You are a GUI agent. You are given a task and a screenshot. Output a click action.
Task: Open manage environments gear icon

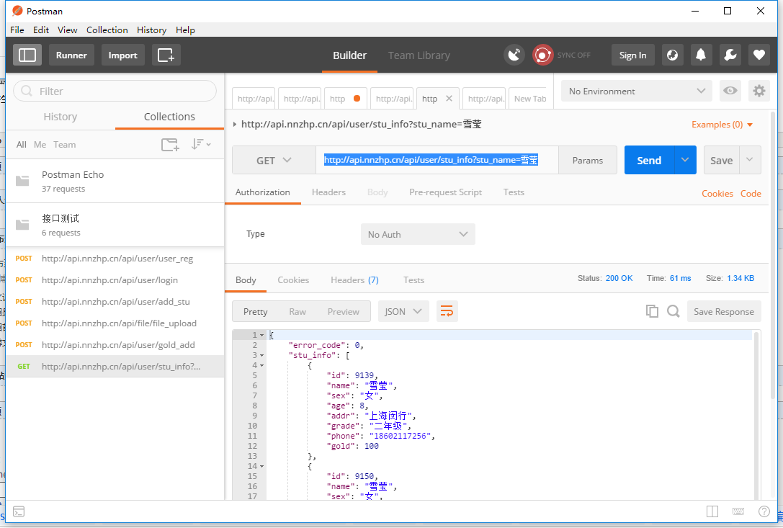759,91
